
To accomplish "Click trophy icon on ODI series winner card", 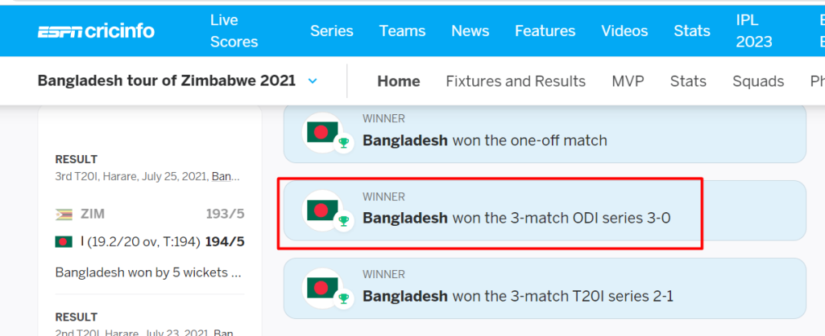I will tap(343, 220).
